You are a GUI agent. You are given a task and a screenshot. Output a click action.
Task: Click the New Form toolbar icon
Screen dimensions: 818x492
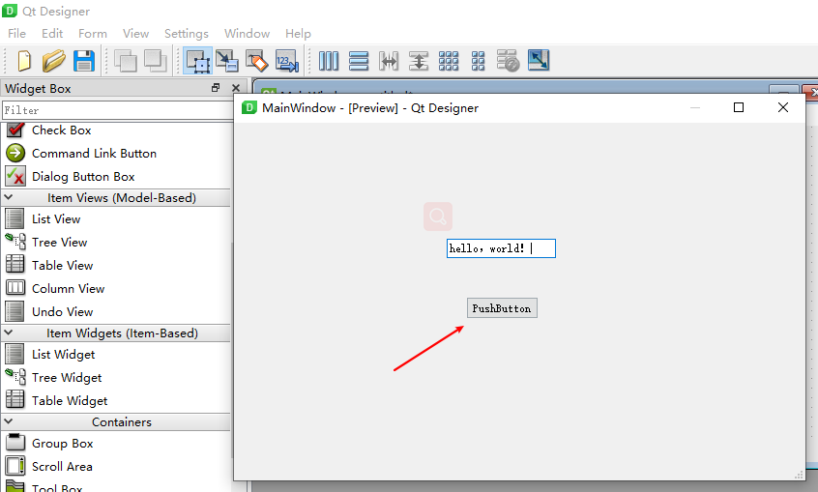[x=24, y=61]
